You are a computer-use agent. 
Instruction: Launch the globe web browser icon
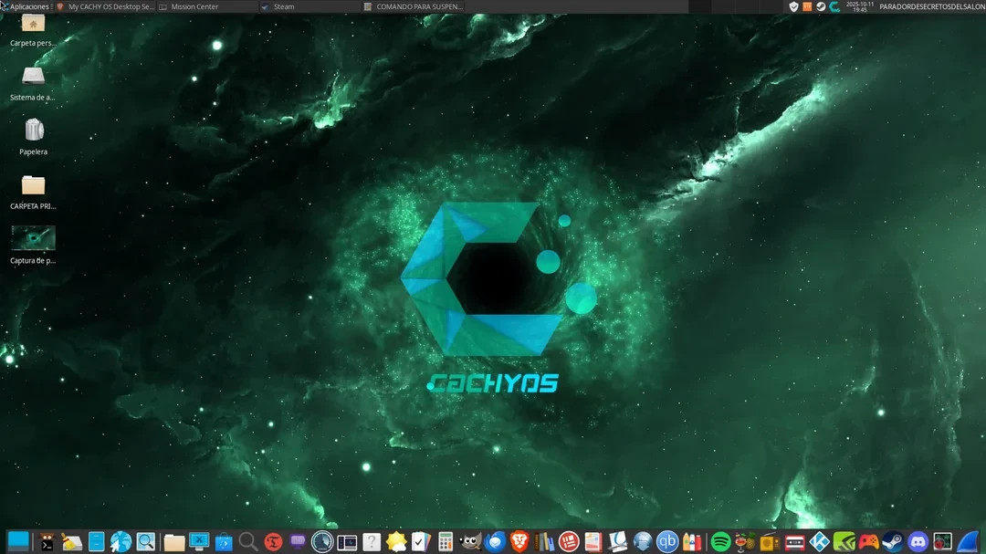[121, 541]
